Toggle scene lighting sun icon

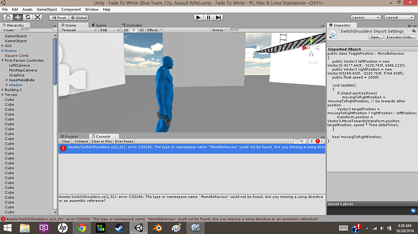click(x=133, y=30)
